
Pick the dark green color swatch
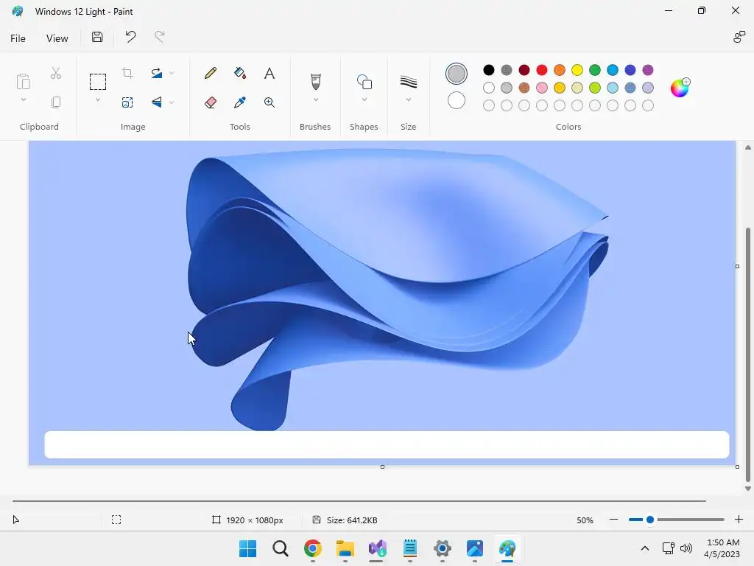click(x=595, y=70)
